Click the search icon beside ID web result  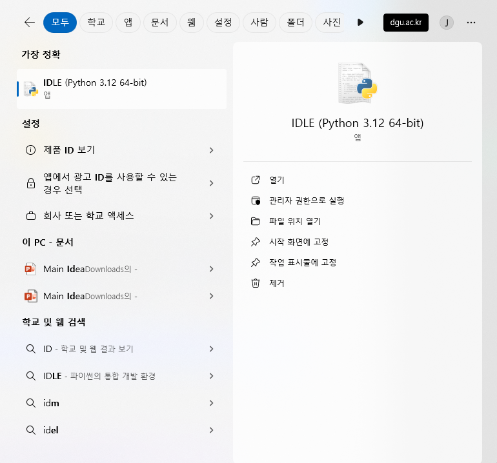tap(31, 349)
